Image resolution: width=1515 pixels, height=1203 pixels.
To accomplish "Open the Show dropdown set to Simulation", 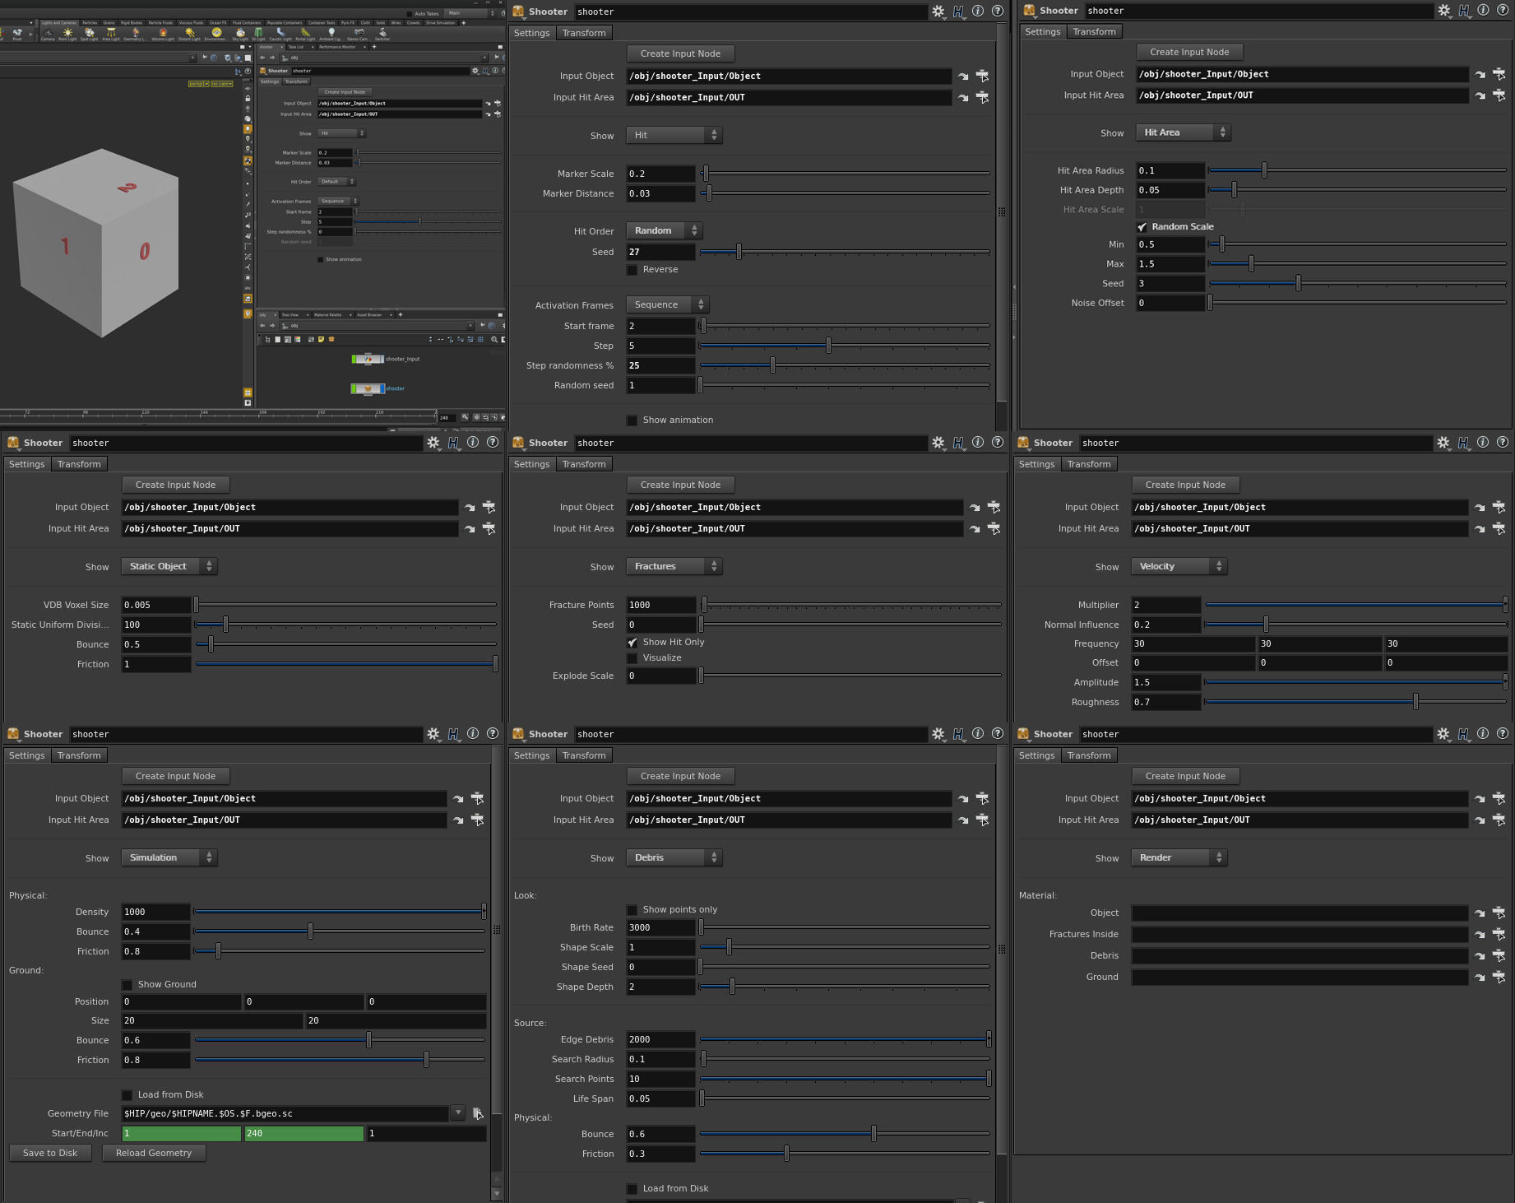I will (169, 857).
